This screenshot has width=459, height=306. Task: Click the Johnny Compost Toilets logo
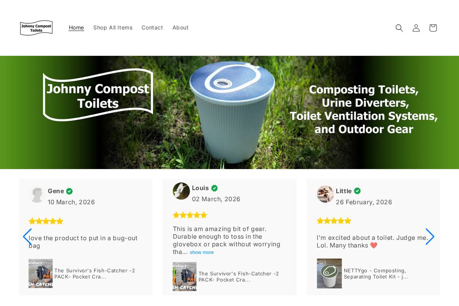(x=36, y=28)
